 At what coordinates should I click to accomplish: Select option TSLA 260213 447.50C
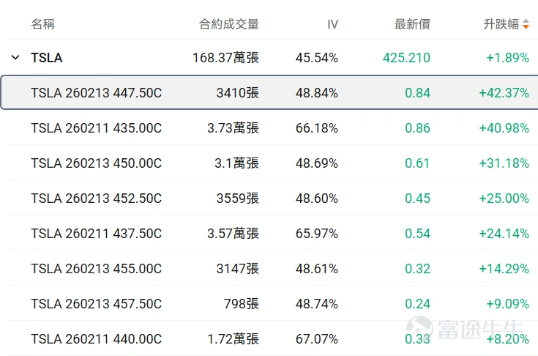point(96,93)
